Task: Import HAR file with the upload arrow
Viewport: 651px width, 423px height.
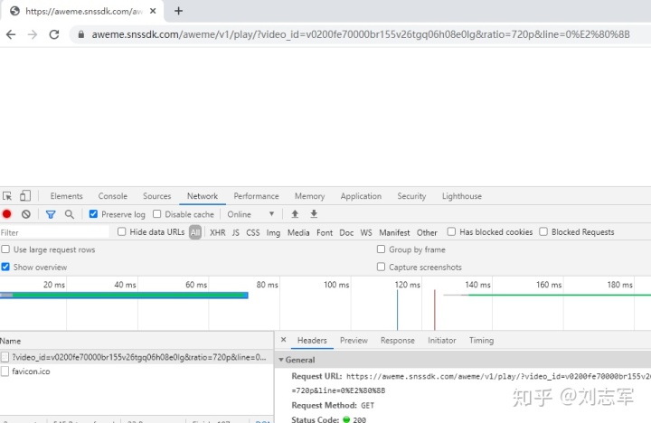Action: pyautogui.click(x=295, y=214)
